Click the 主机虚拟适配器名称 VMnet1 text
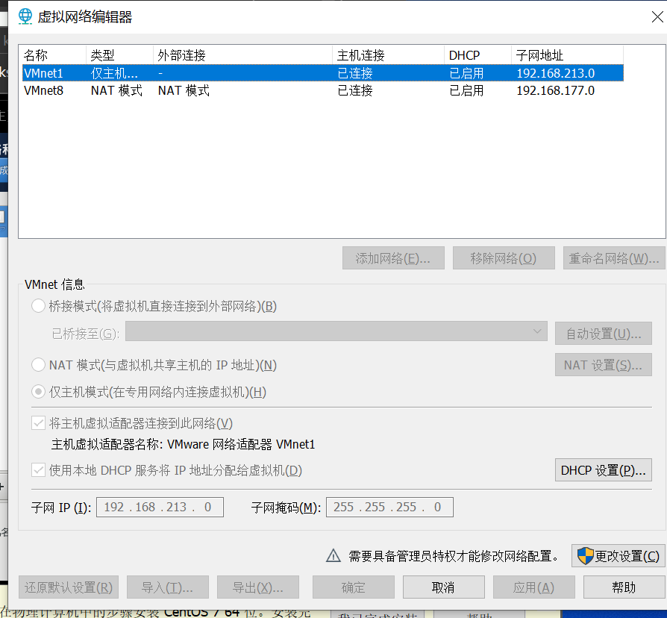 click(183, 444)
